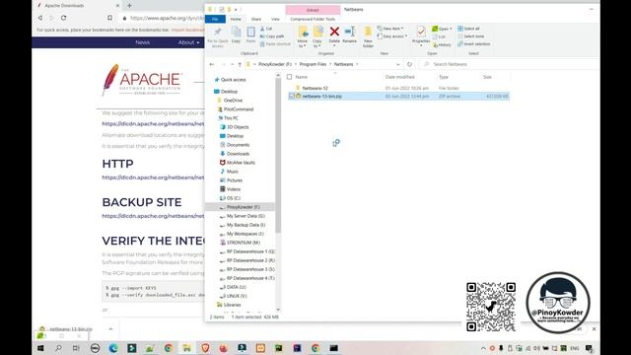The width and height of the screenshot is (631, 355).
Task: Open the File ribbon tab
Action: point(215,19)
